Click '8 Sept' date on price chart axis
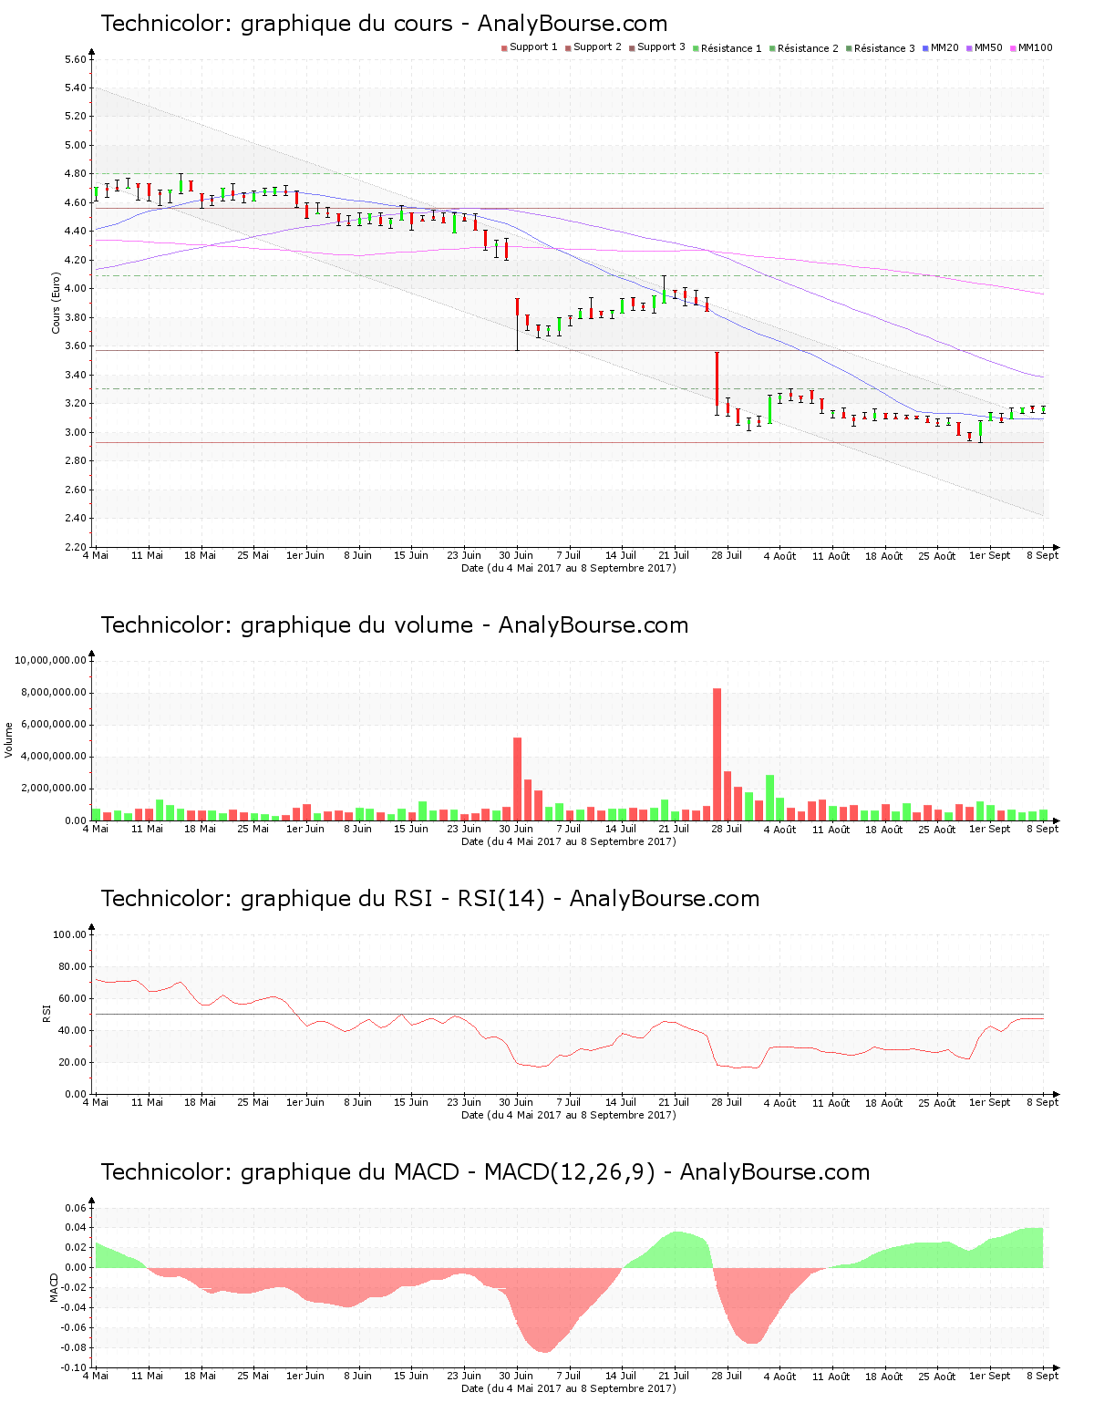This screenshot has height=1413, width=1094. click(x=1043, y=555)
